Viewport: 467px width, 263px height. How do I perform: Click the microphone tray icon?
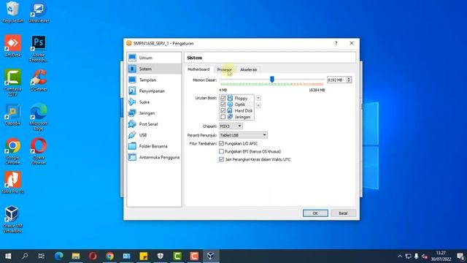(x=417, y=256)
